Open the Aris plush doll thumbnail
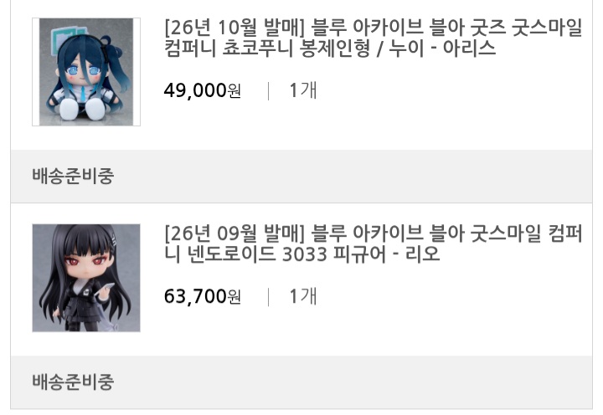Image resolution: width=603 pixels, height=415 pixels. [x=86, y=72]
